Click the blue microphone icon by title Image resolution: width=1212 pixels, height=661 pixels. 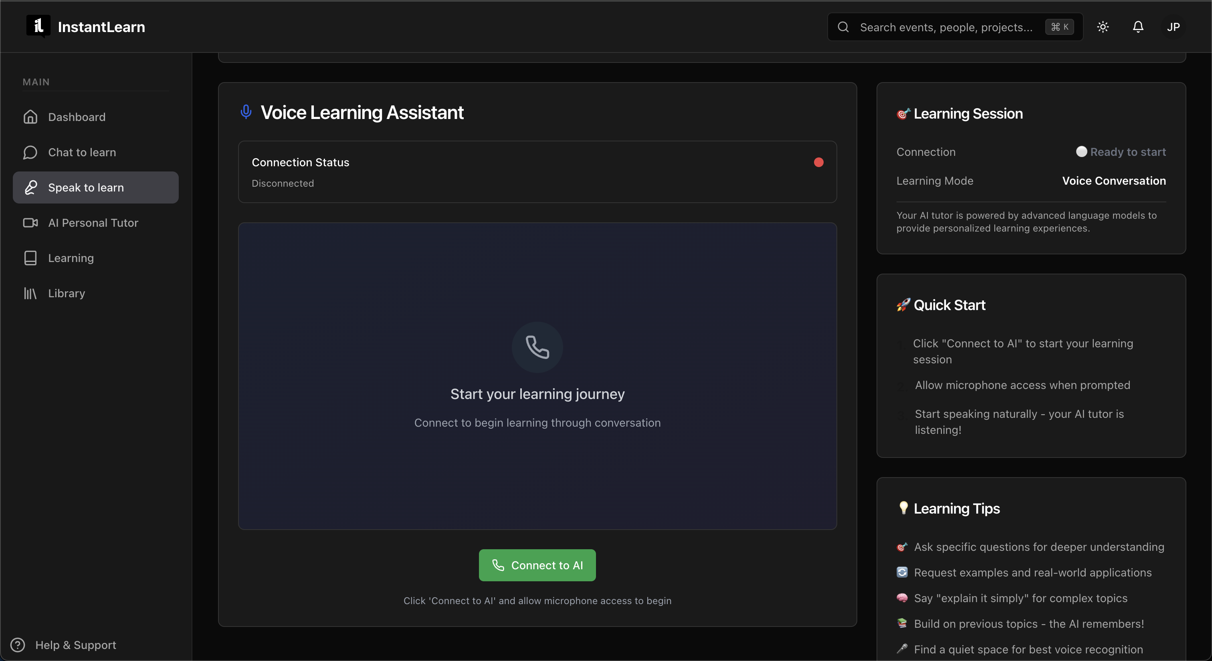tap(246, 112)
